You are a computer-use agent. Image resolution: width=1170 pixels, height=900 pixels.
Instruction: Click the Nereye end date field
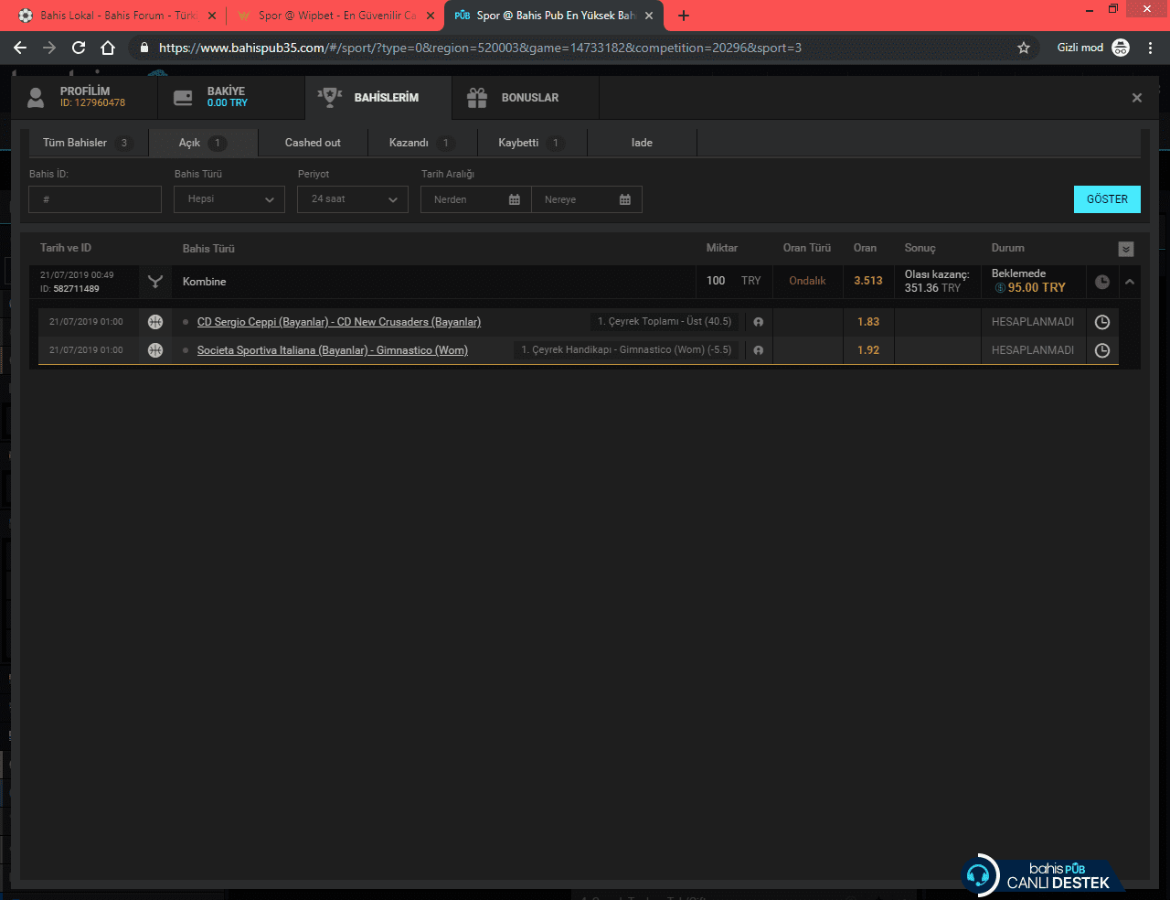(x=587, y=199)
